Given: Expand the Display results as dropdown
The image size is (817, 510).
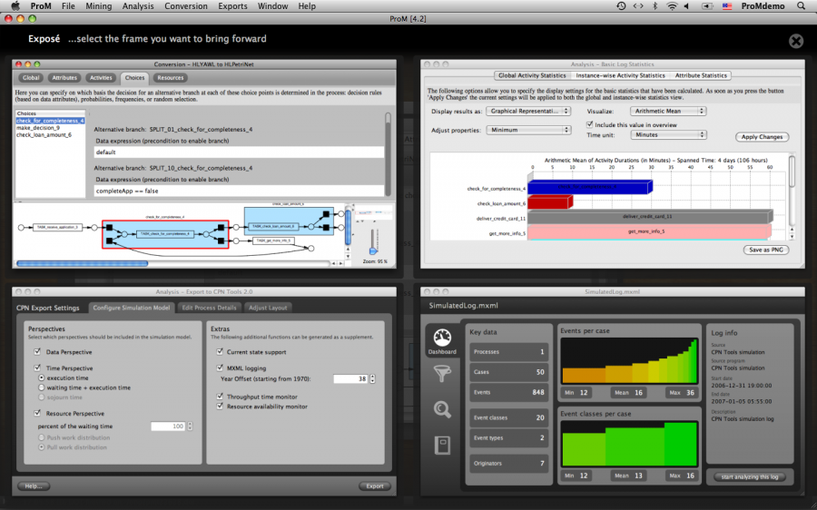Looking at the screenshot, I should 528,111.
